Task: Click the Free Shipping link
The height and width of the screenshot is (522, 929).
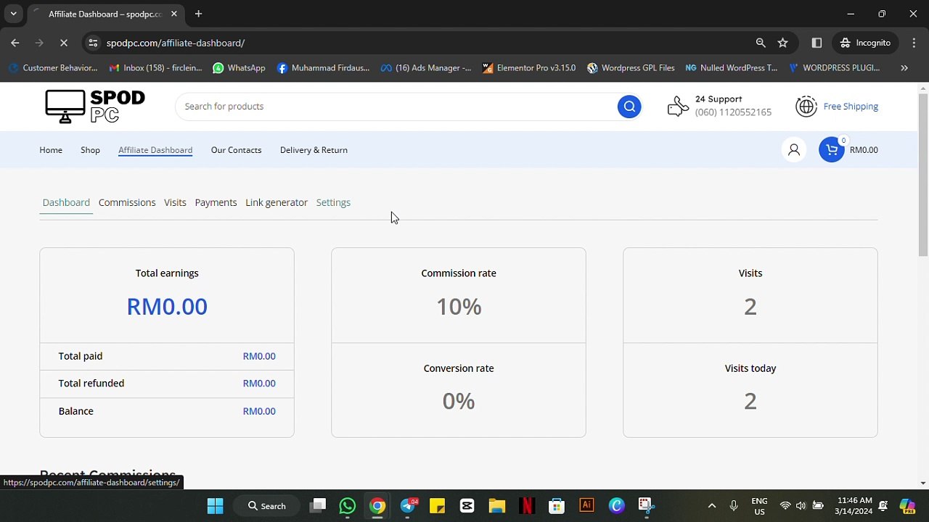Action: pos(851,107)
